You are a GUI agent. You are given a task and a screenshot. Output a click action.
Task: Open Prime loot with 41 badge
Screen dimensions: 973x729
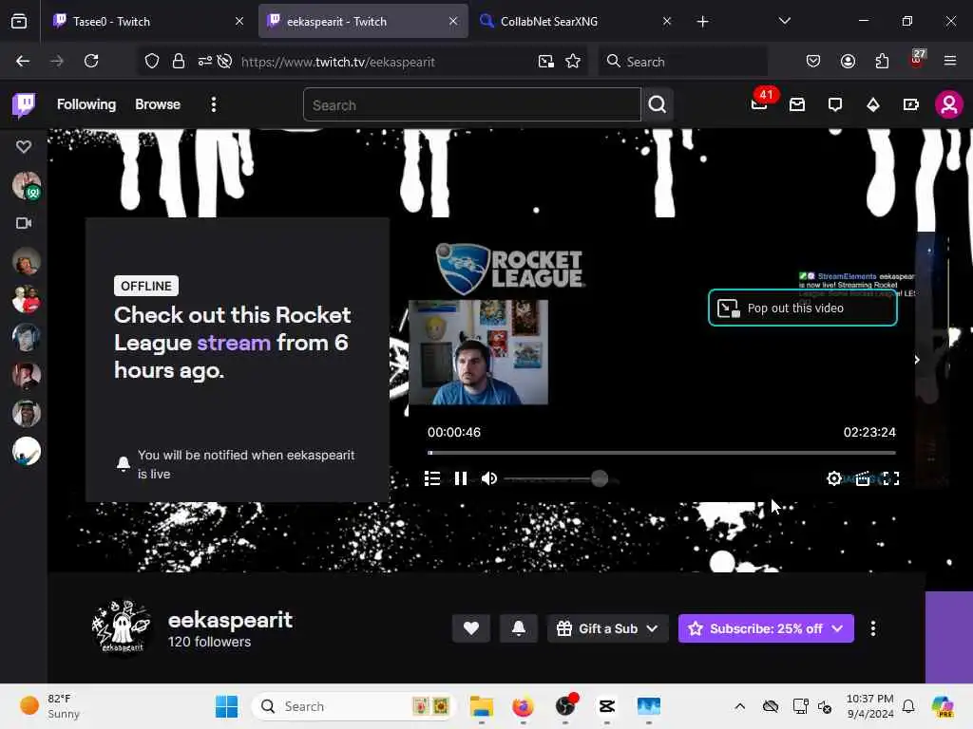[760, 103]
